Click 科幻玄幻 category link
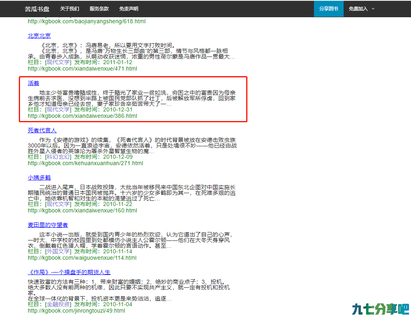 point(58,157)
